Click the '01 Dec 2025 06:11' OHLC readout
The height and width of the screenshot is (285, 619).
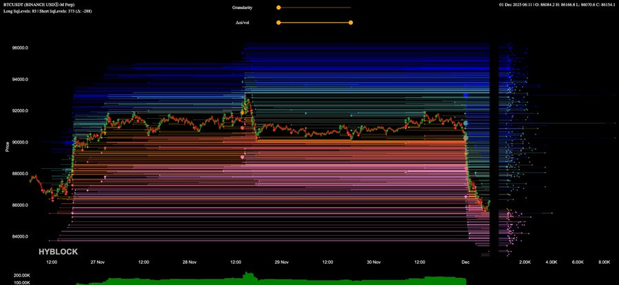coord(558,5)
